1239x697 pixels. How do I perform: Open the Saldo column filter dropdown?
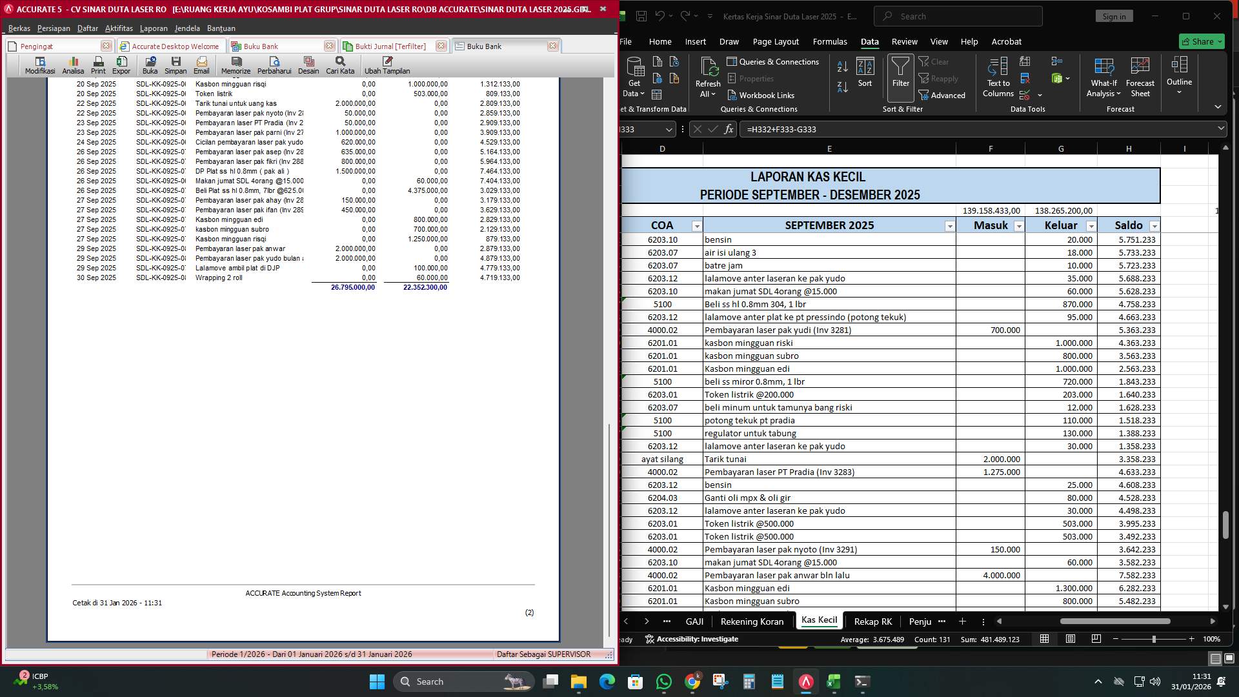(1154, 226)
